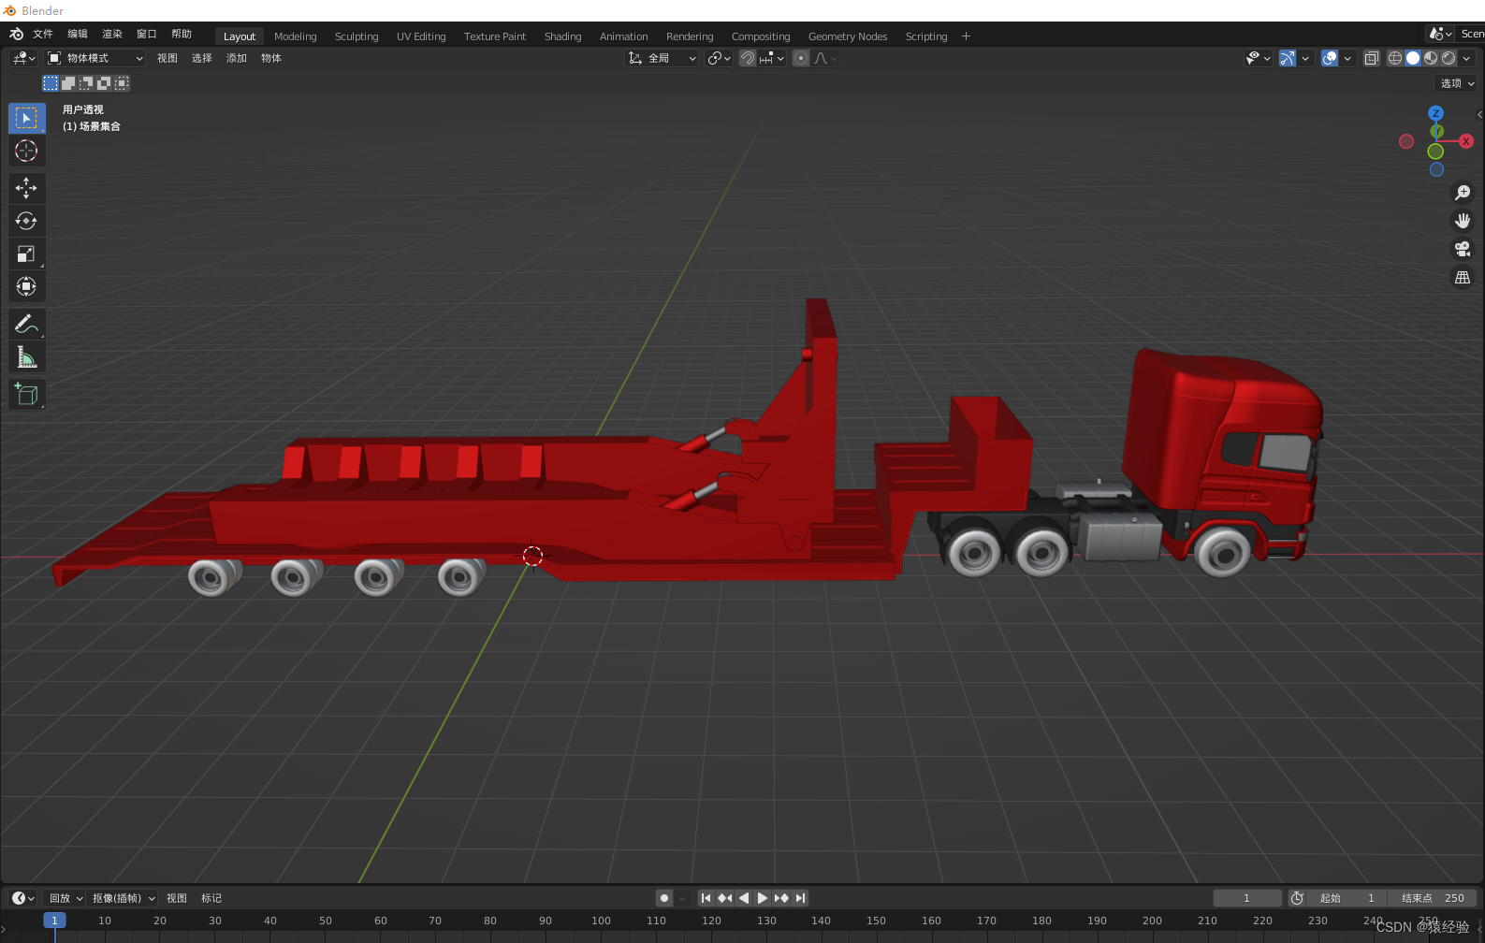Toggle X-ray display
The image size is (1485, 943).
click(1372, 58)
